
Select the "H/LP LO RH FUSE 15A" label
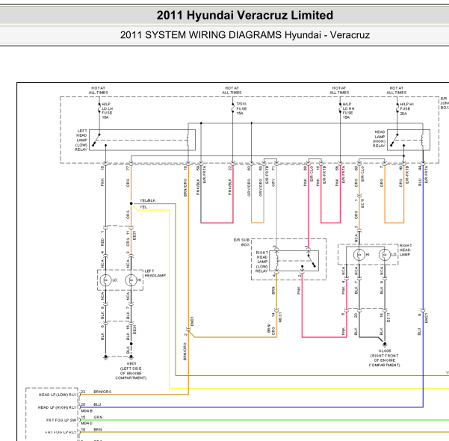tap(348, 111)
